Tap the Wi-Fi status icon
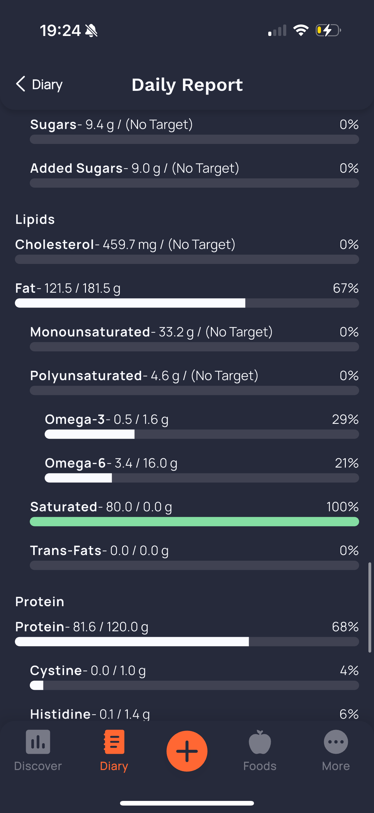374x813 pixels. tap(301, 30)
